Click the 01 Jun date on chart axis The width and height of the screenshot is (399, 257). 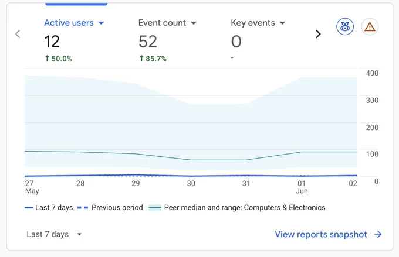click(302, 187)
